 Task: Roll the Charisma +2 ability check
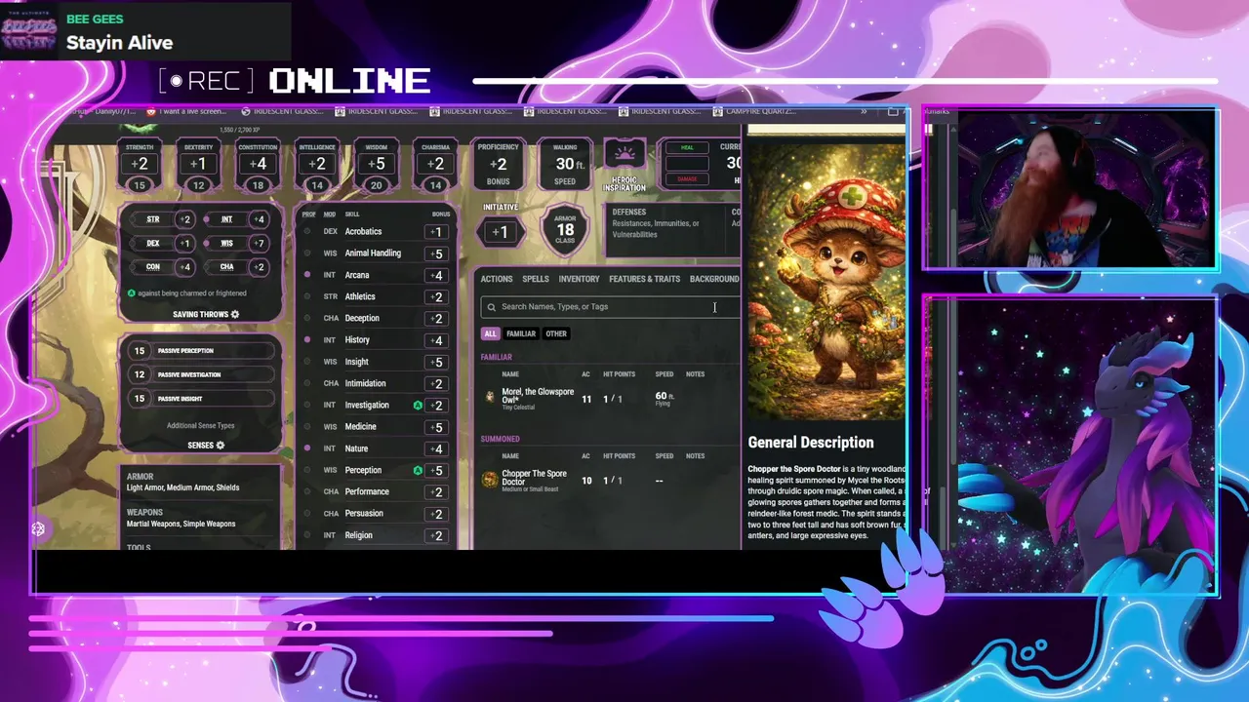pyautogui.click(x=435, y=164)
